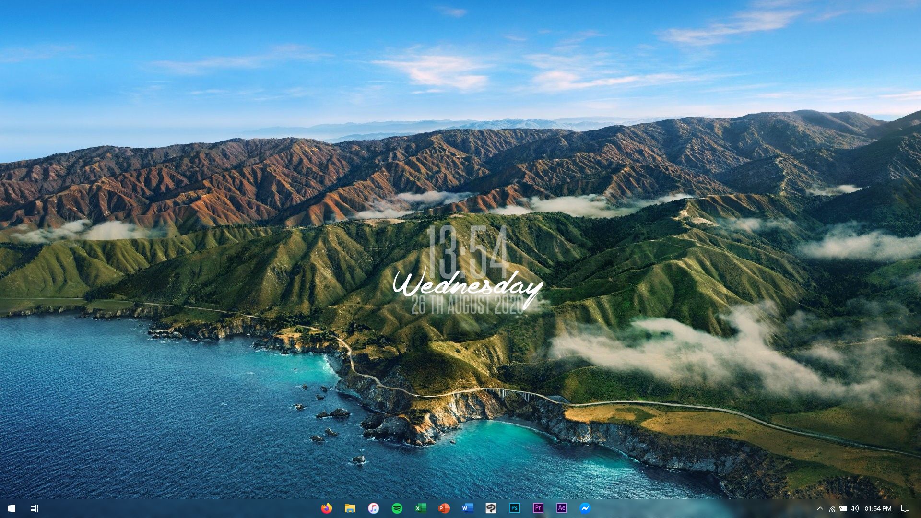
Task: Check battery status in the system tray
Action: [843, 508]
